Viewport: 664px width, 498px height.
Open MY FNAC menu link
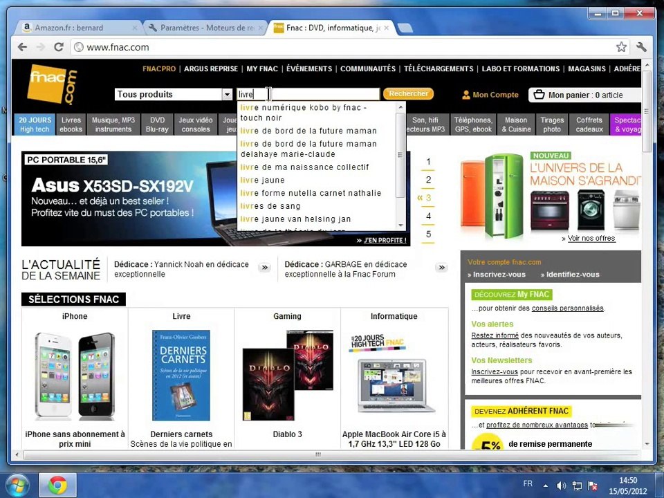pyautogui.click(x=262, y=68)
